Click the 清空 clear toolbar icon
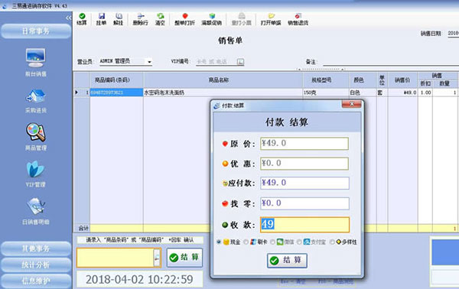Screen dimensions: 459x289 (160, 19)
